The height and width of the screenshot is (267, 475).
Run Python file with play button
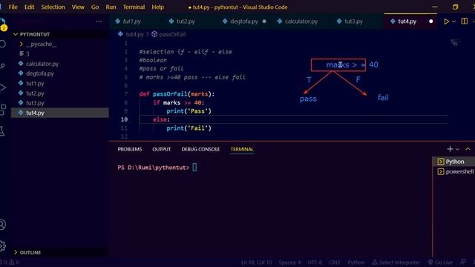coord(446,22)
